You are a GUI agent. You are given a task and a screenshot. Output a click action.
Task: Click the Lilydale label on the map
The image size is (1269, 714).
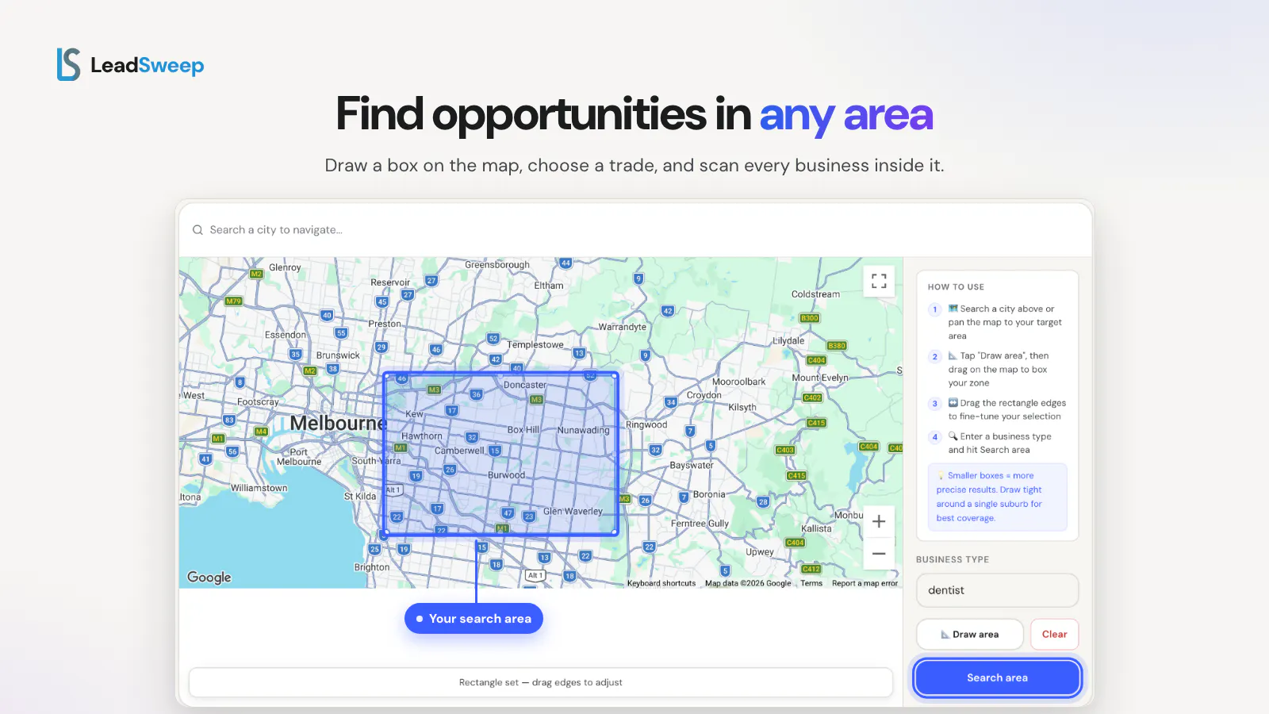click(788, 341)
